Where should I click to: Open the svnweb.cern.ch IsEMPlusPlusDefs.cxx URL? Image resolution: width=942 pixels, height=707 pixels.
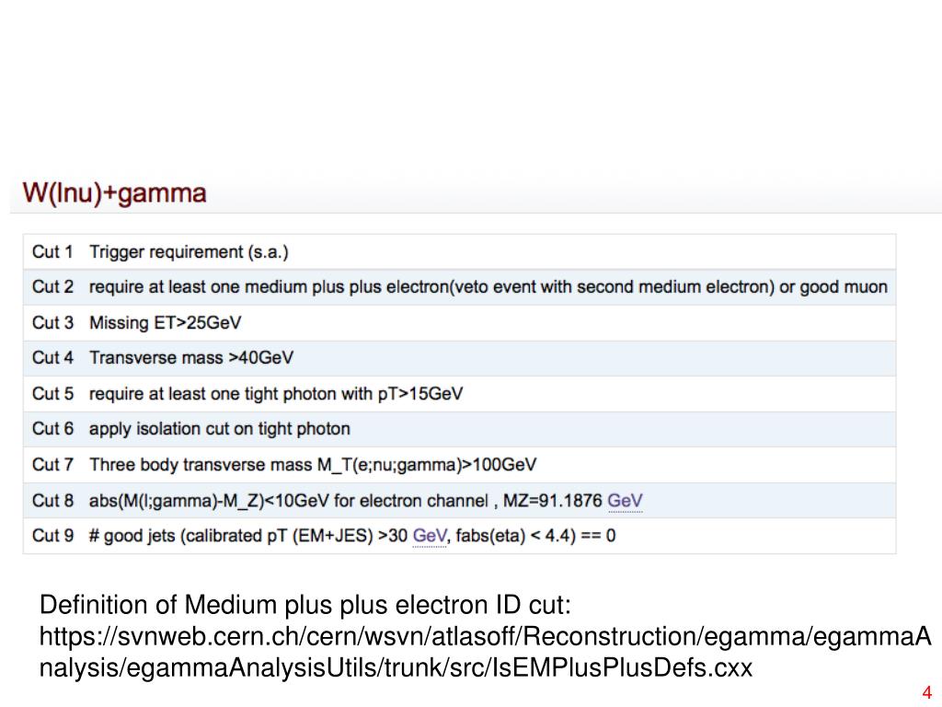pyautogui.click(x=485, y=652)
